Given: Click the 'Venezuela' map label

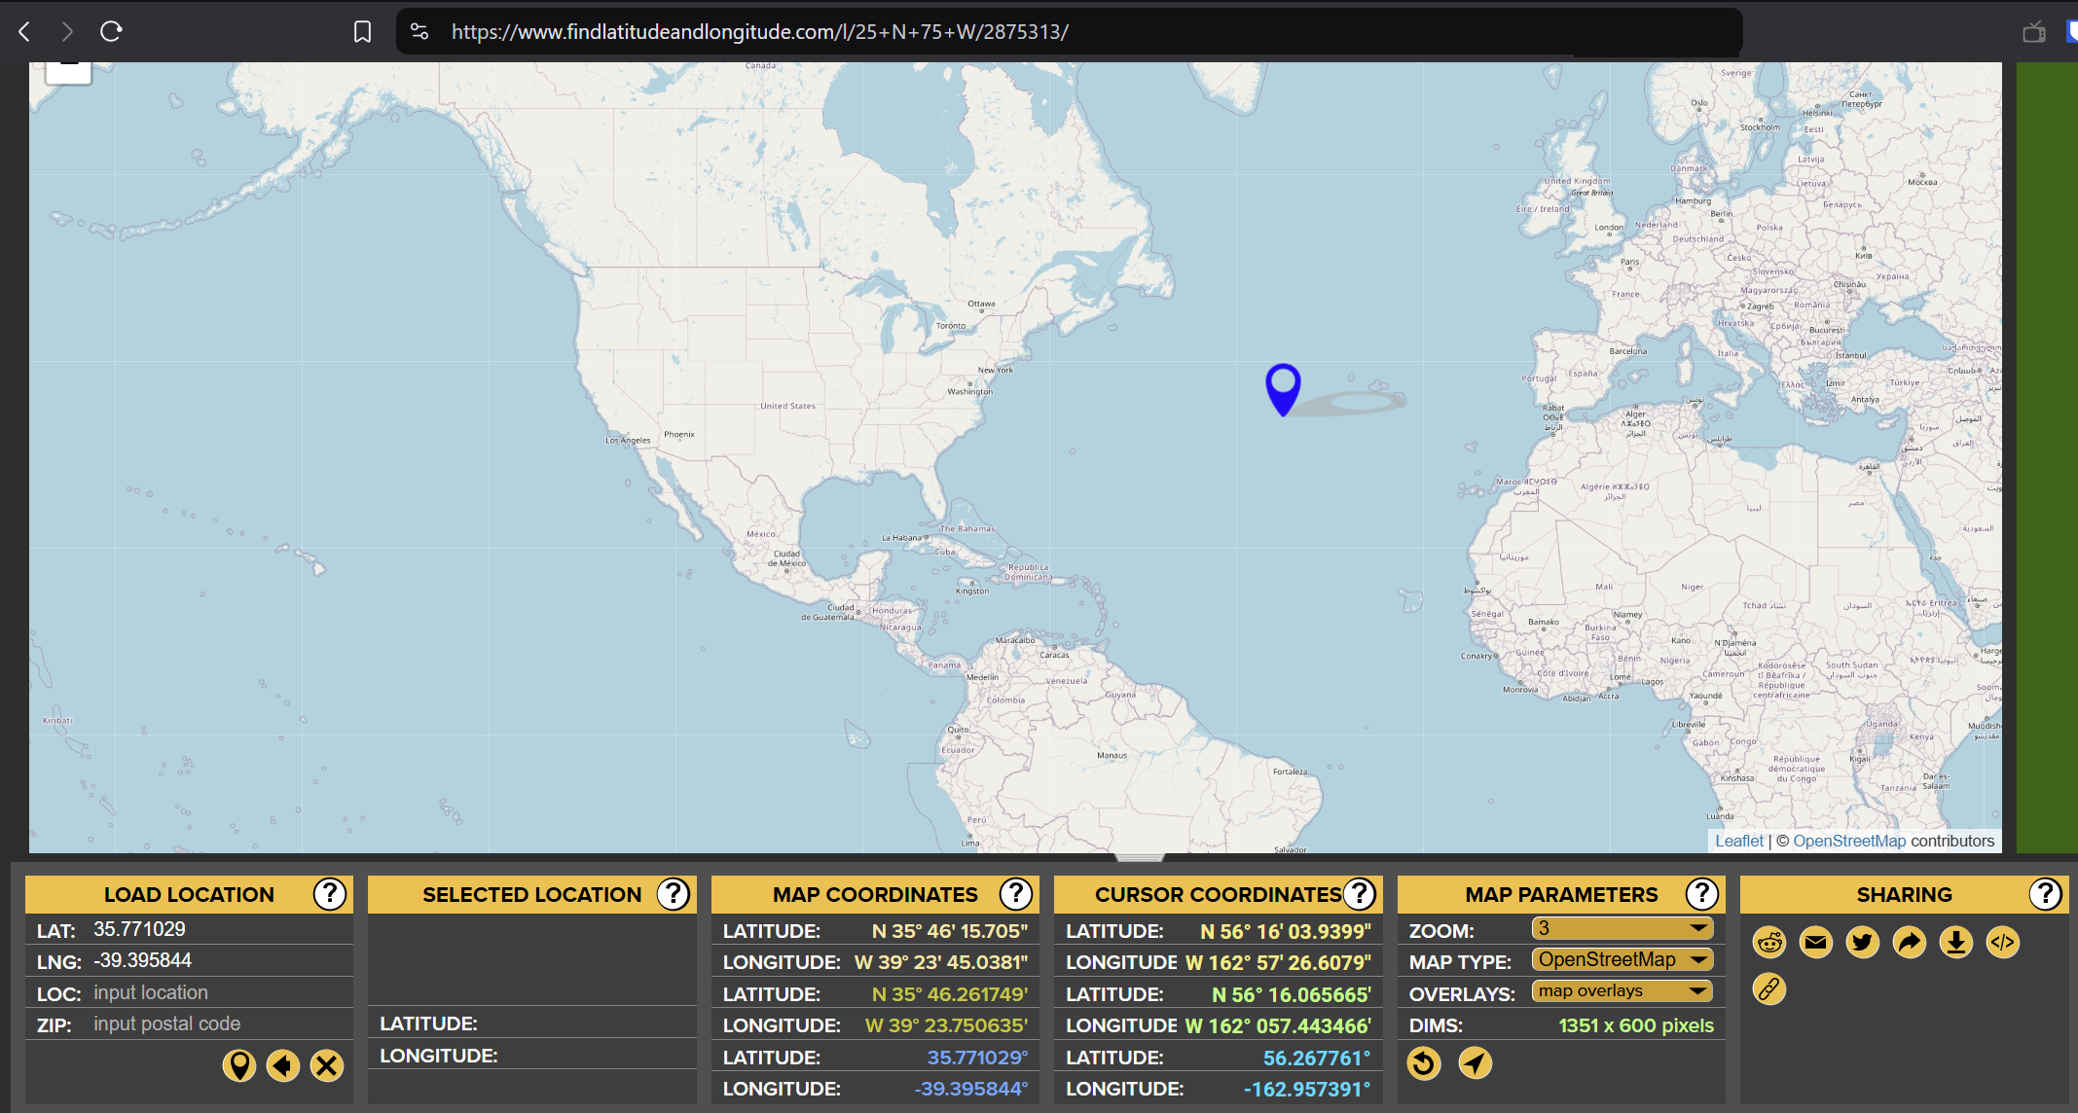Looking at the screenshot, I should point(1067,681).
